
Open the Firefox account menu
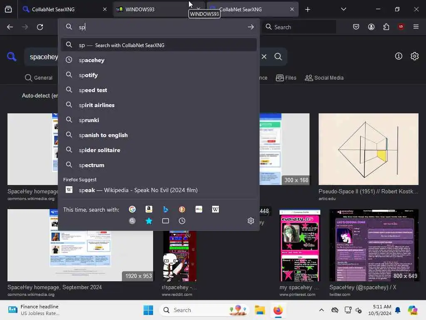tap(371, 27)
